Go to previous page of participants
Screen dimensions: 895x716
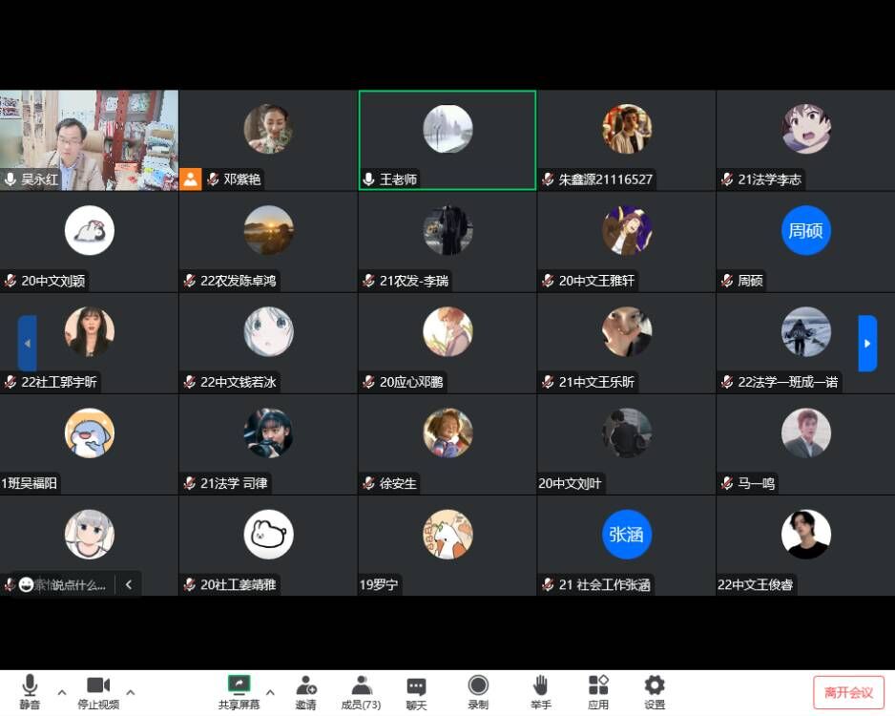pos(27,343)
